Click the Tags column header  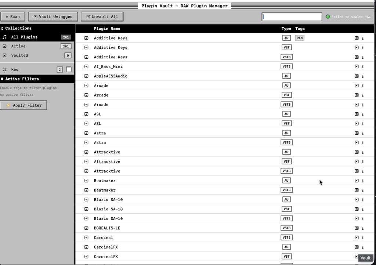[300, 29]
